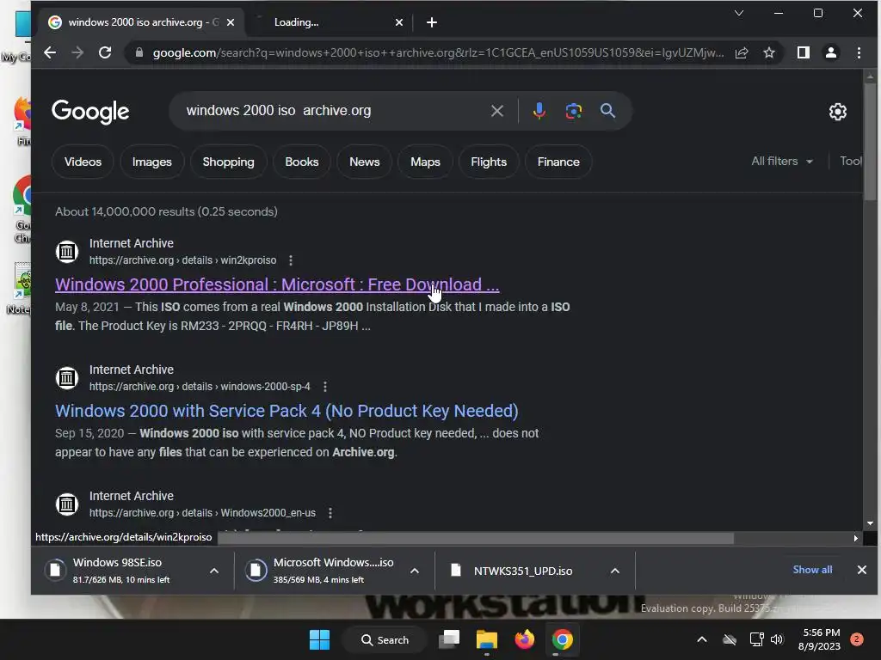Image resolution: width=881 pixels, height=660 pixels.
Task: Click the vertical page scrollbar
Action: [870, 140]
